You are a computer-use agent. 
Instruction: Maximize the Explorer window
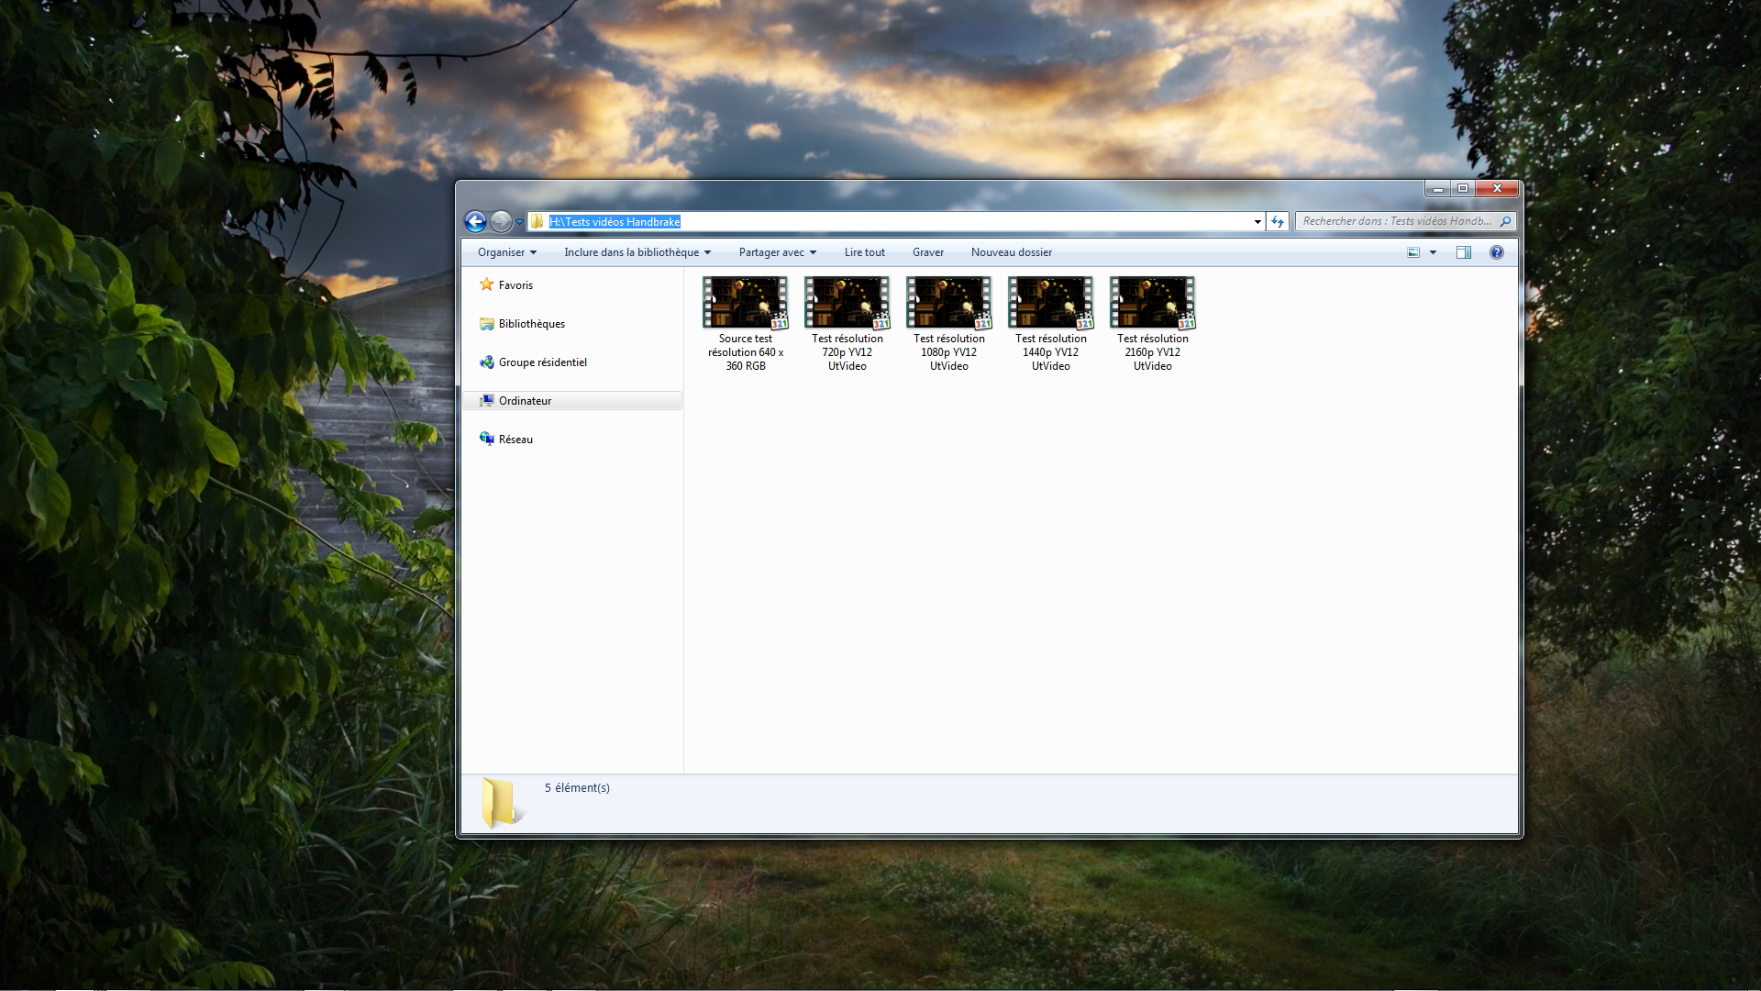(x=1463, y=189)
